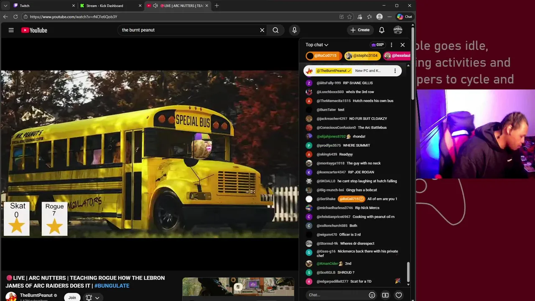Close the YouTube live tab
This screenshot has width=535, height=301.
[x=206, y=6]
